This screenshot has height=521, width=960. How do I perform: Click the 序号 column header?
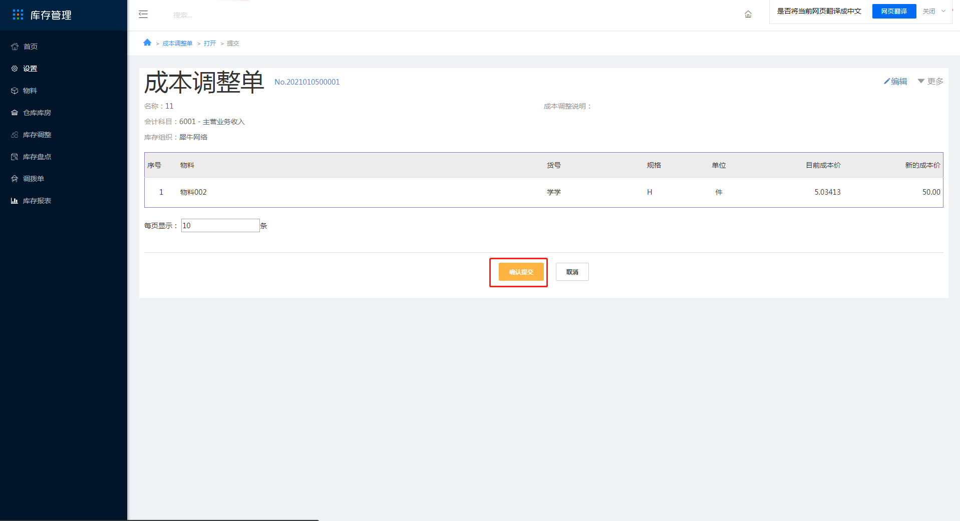coord(154,165)
